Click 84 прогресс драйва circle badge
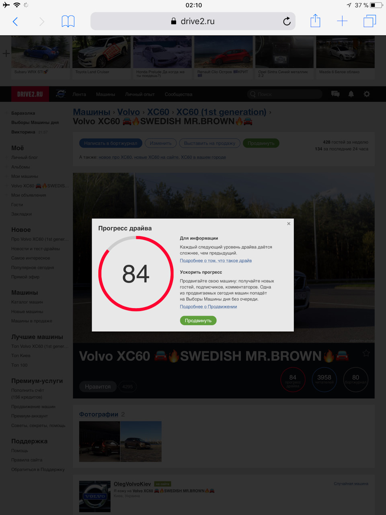The width and height of the screenshot is (386, 515). 293,380
